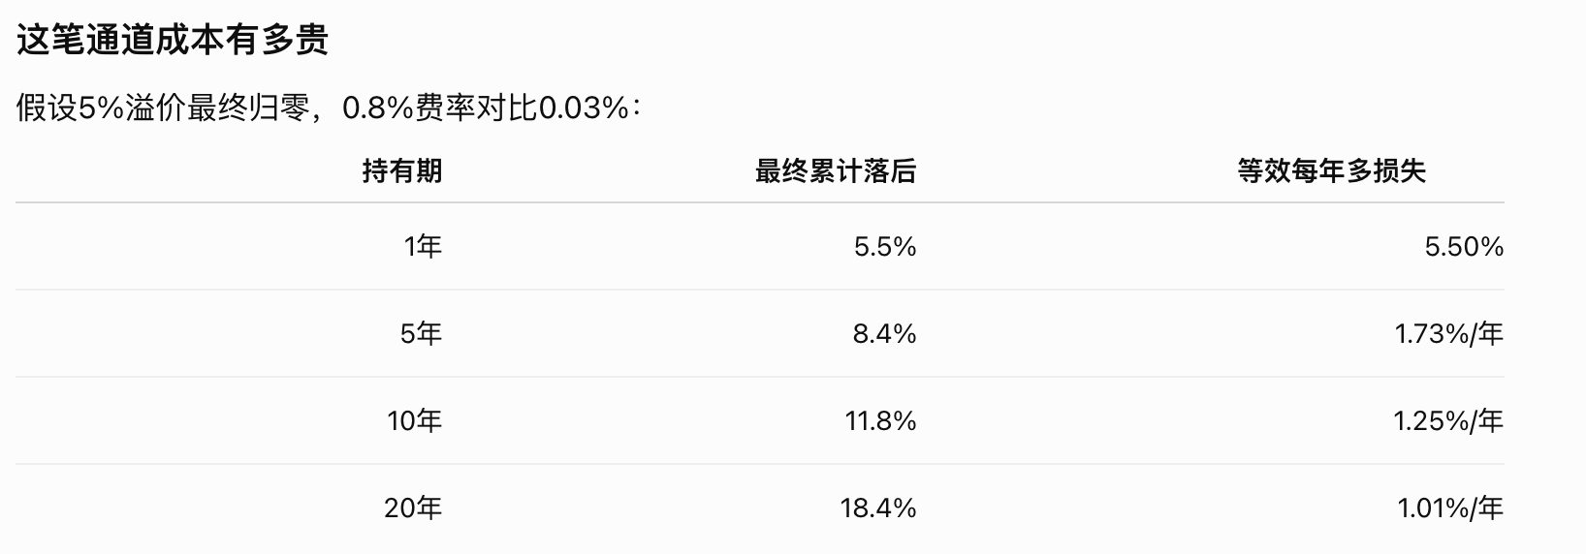Select the 18.4% cumulative lag value
This screenshot has height=554, width=1586.
coord(878,508)
